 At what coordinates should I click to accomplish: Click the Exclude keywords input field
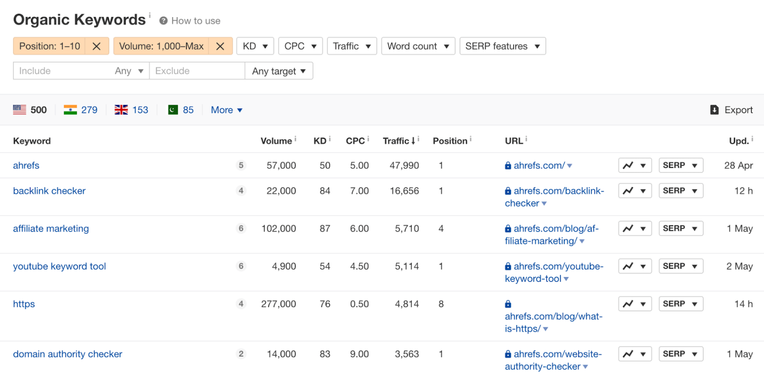197,71
